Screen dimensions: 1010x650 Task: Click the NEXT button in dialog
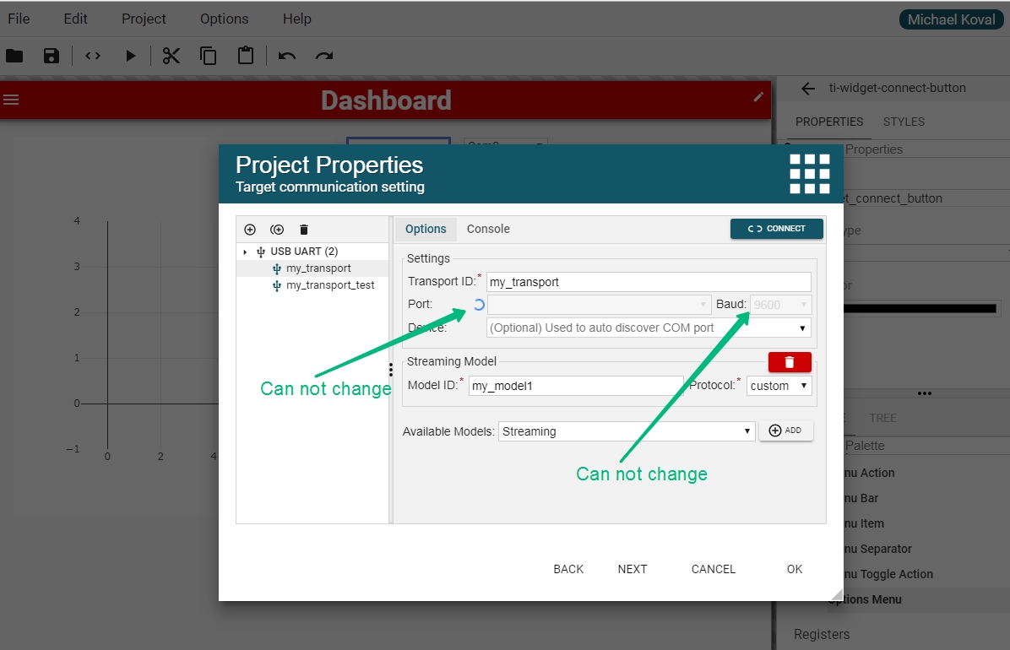[x=632, y=569]
